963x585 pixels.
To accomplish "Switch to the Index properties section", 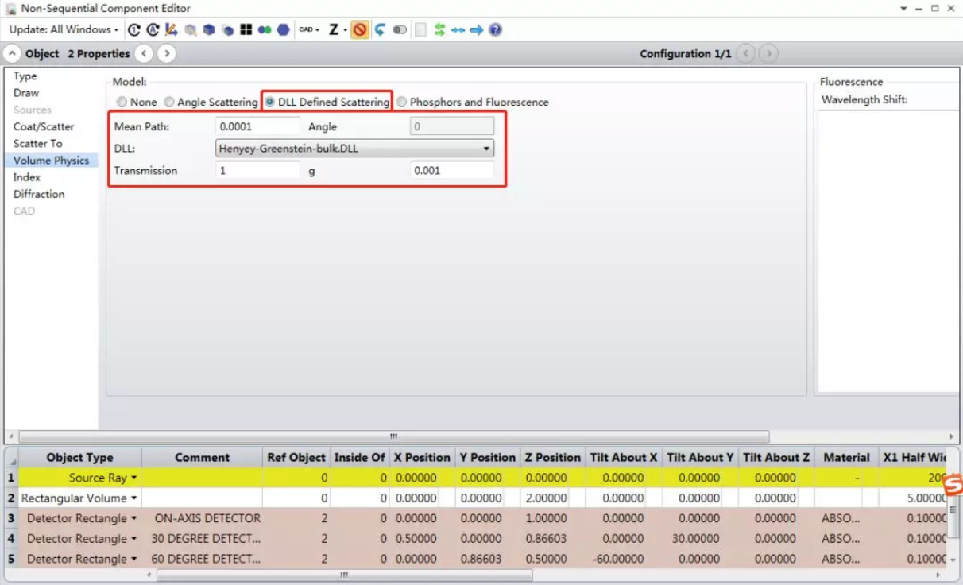I will pyautogui.click(x=27, y=177).
